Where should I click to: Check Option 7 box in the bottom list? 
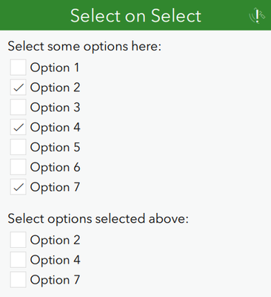18,279
